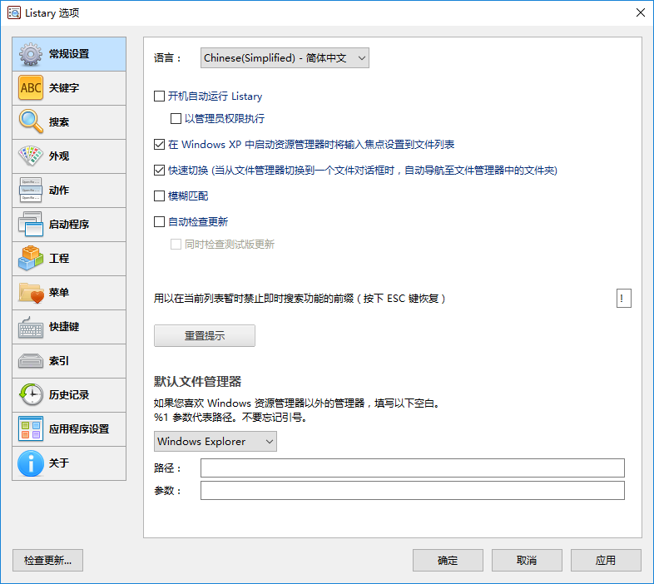Click the list icon for 动作
The image size is (654, 584).
point(31,191)
